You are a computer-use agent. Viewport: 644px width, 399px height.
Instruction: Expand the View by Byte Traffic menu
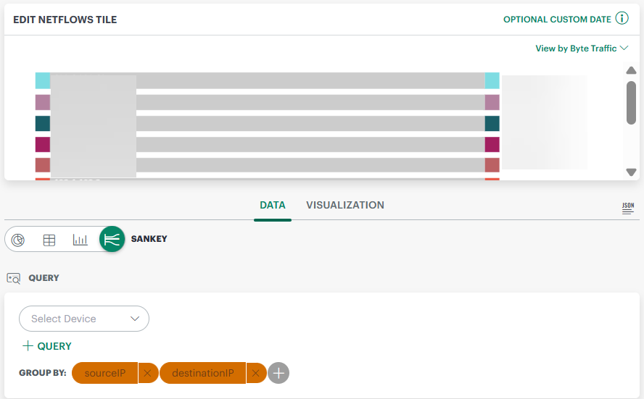pyautogui.click(x=581, y=49)
